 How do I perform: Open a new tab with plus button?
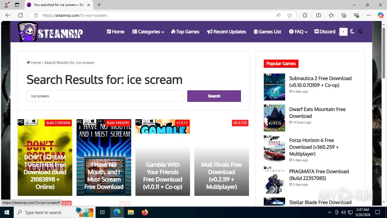[99, 5]
